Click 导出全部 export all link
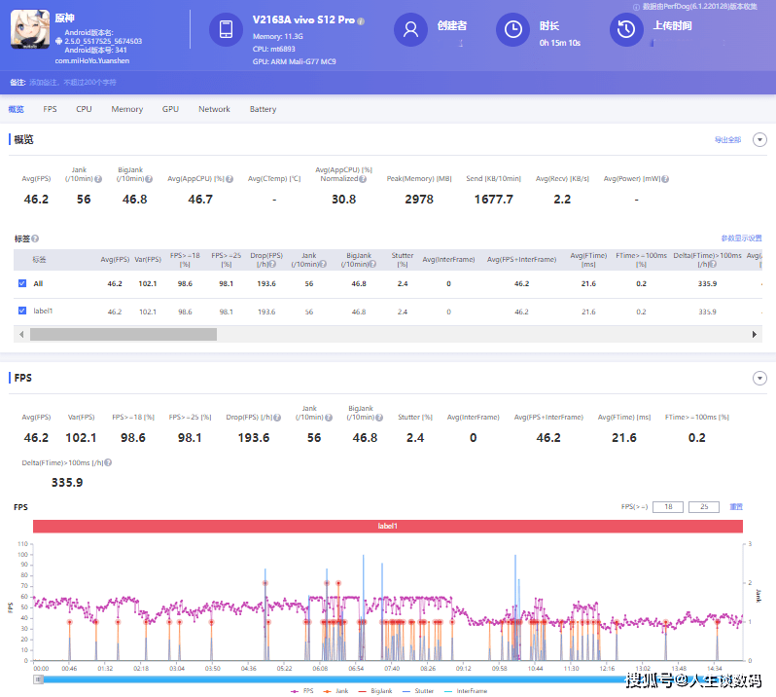This screenshot has width=776, height=697. (727, 140)
